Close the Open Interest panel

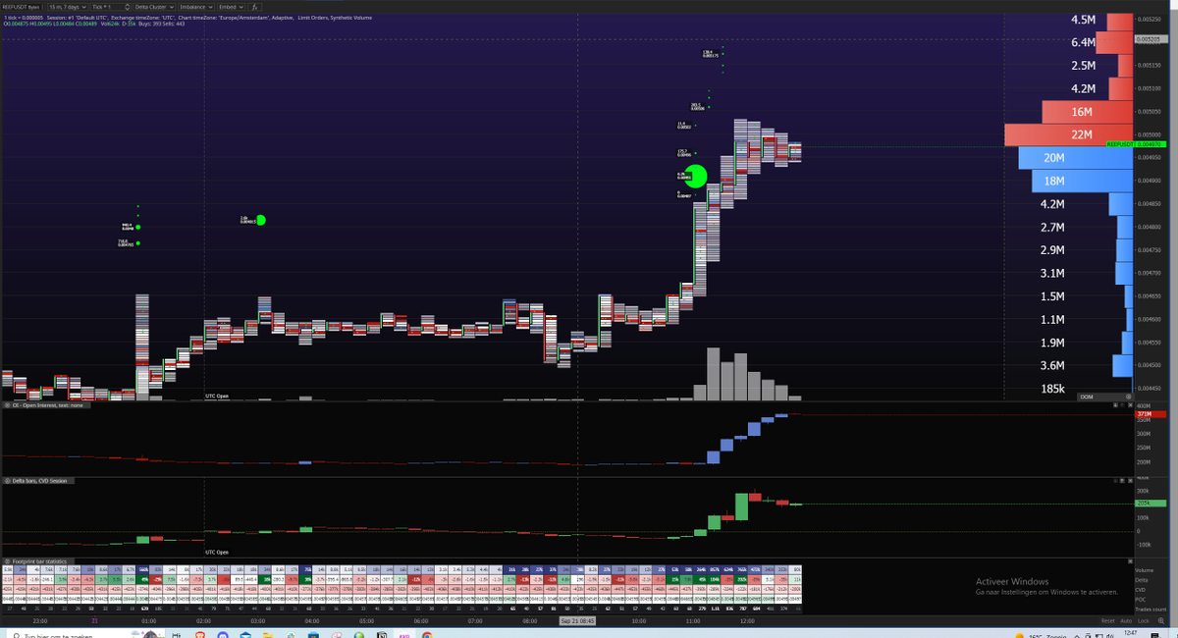tap(1130, 405)
